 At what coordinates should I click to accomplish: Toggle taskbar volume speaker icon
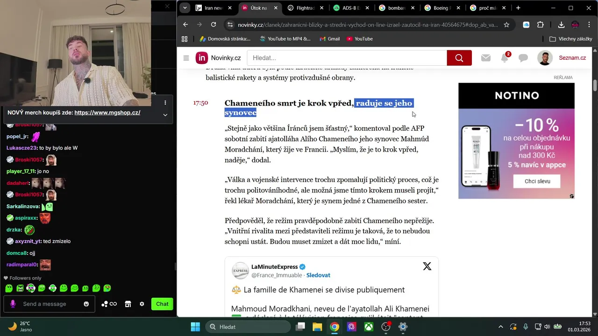pos(548,327)
